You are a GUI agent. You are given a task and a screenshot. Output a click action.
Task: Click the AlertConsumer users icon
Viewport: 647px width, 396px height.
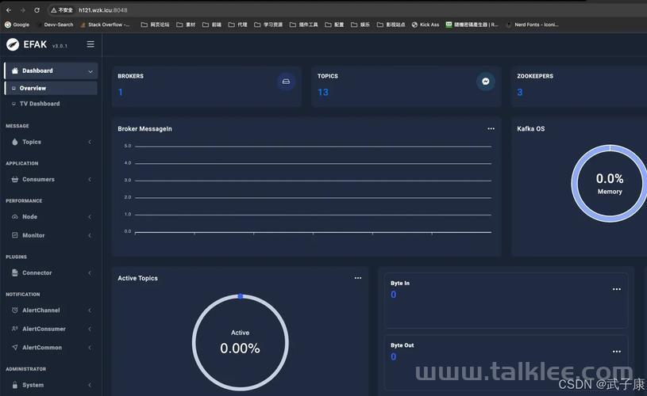tap(15, 329)
